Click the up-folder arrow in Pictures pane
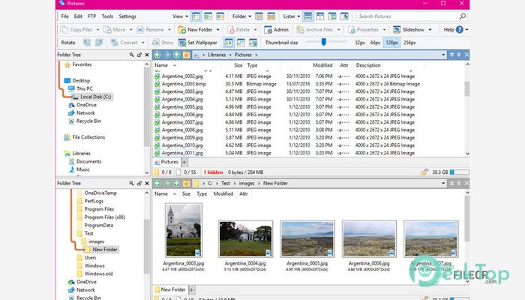The image size is (525, 300). [176, 55]
